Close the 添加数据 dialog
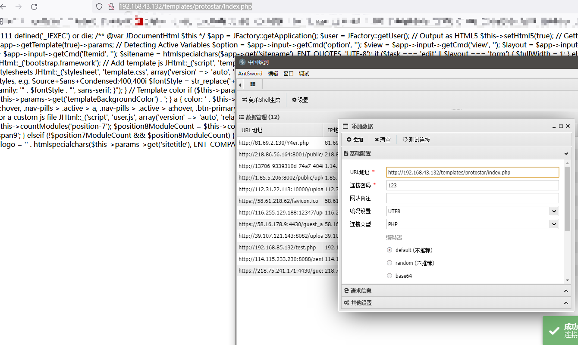Screen dimensions: 578x345 tap(568, 126)
